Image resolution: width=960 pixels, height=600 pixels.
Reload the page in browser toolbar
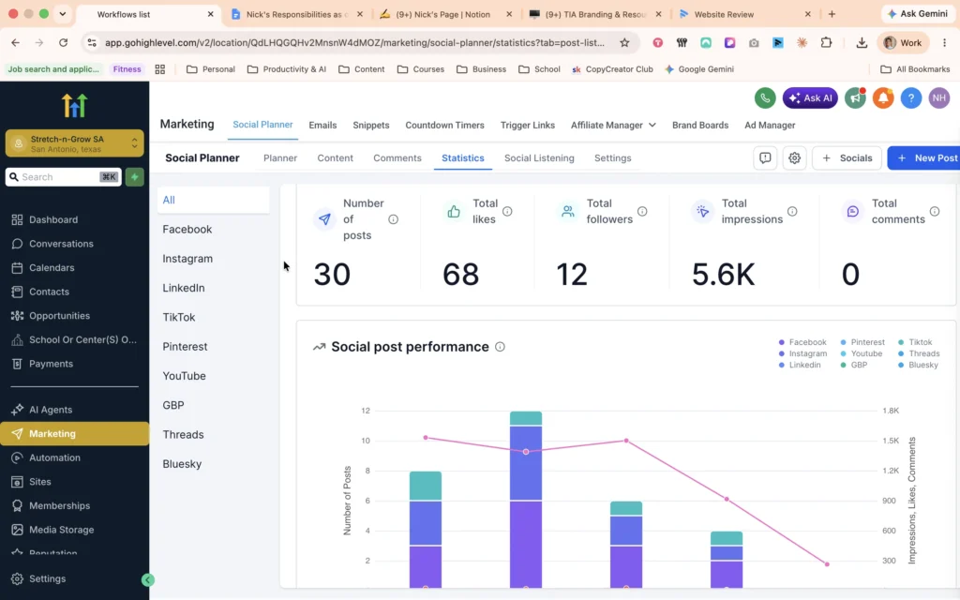63,43
